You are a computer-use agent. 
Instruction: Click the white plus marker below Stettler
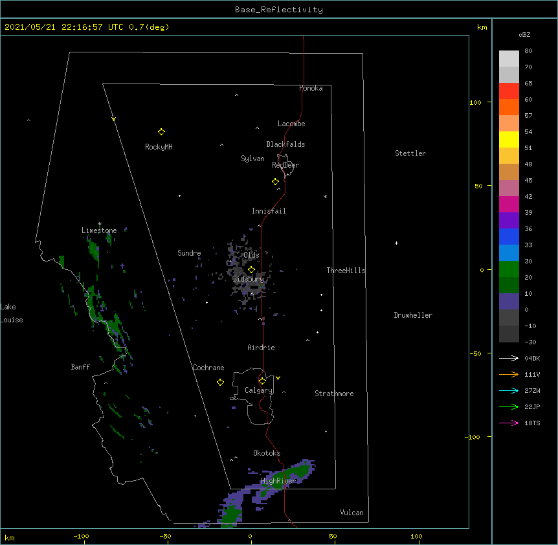(x=396, y=243)
